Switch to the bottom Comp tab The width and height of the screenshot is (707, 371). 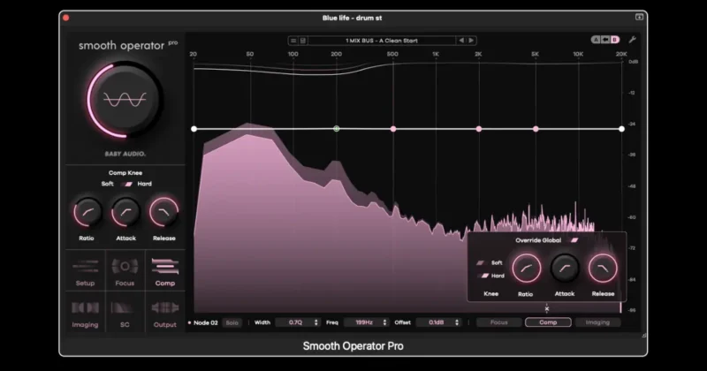click(548, 322)
